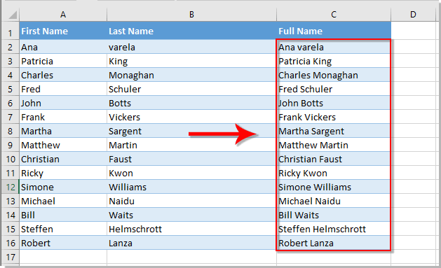Screen dimensions: 441x268
Task: Click the Christian first name cell
Action: (x=63, y=159)
